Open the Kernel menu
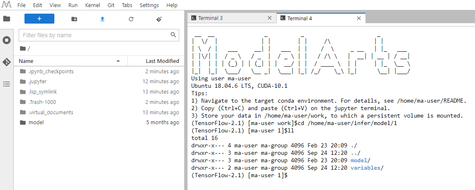475x190 pixels. (x=93, y=5)
